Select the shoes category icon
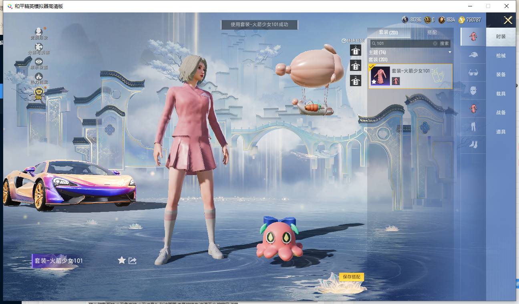Screen dimensions: 519x304 coord(473,144)
